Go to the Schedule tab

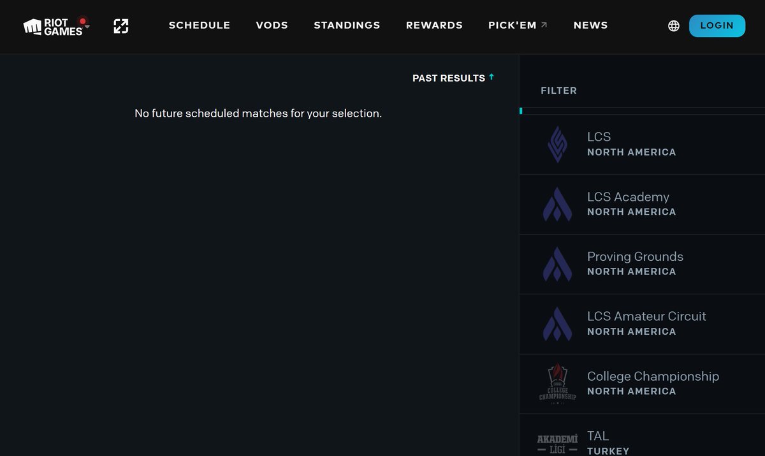200,26
